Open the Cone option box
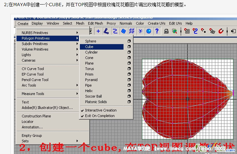Screen dimensions: 237x154 pyautogui.click(x=129, y=58)
